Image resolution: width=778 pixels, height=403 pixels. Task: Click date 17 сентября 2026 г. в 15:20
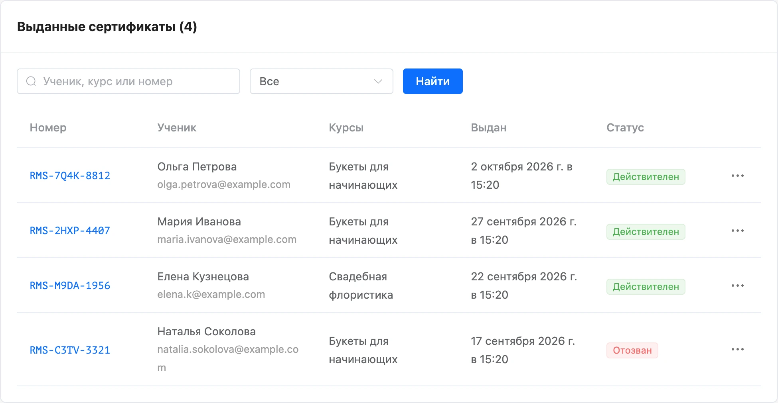tap(523, 350)
